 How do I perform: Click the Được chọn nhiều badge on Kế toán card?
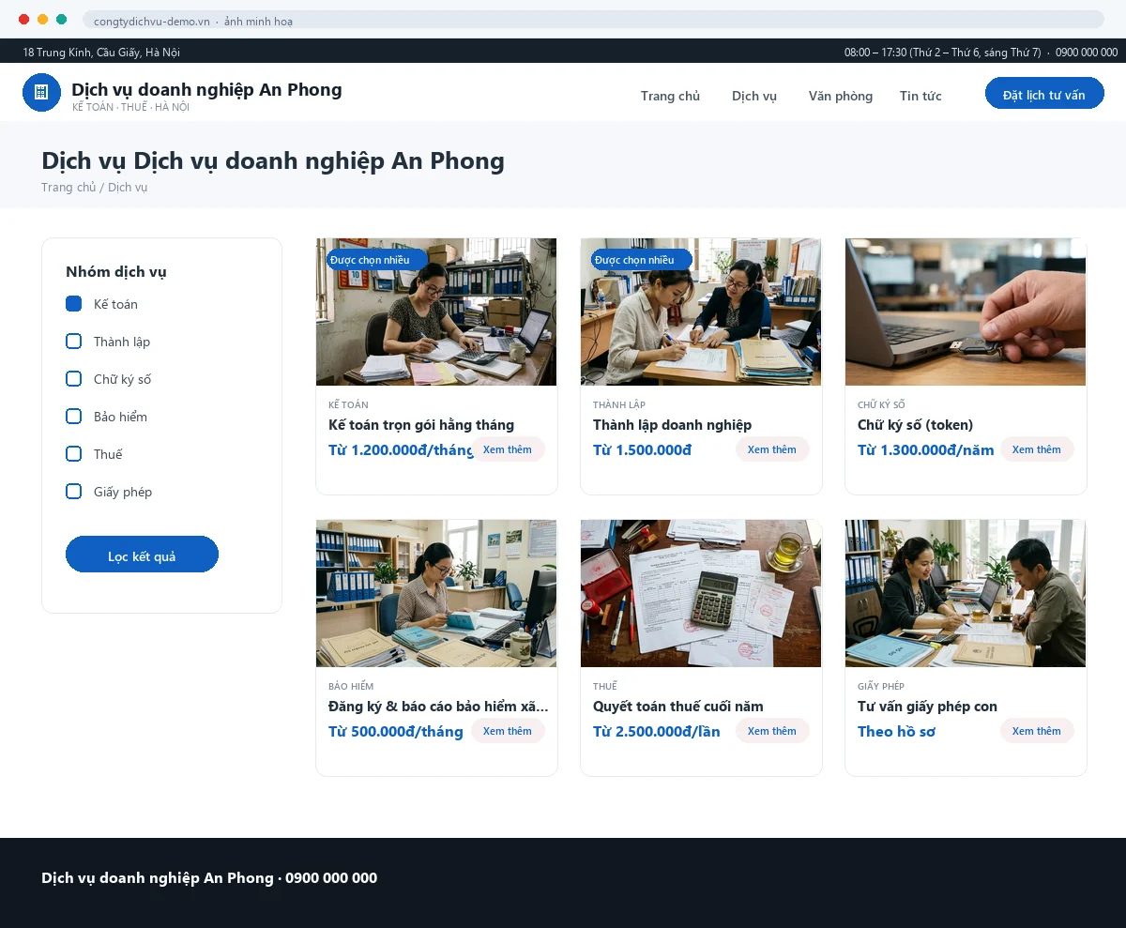376,260
